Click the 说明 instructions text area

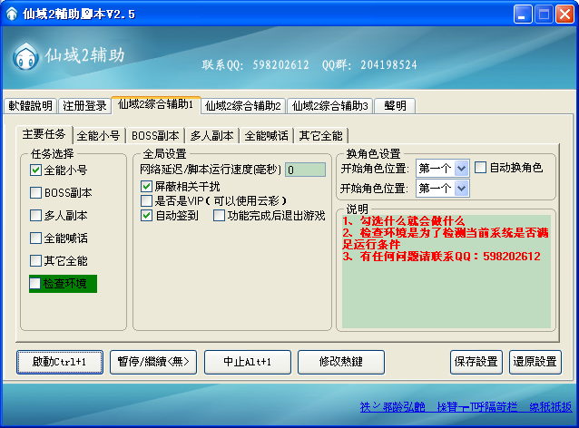click(x=447, y=271)
